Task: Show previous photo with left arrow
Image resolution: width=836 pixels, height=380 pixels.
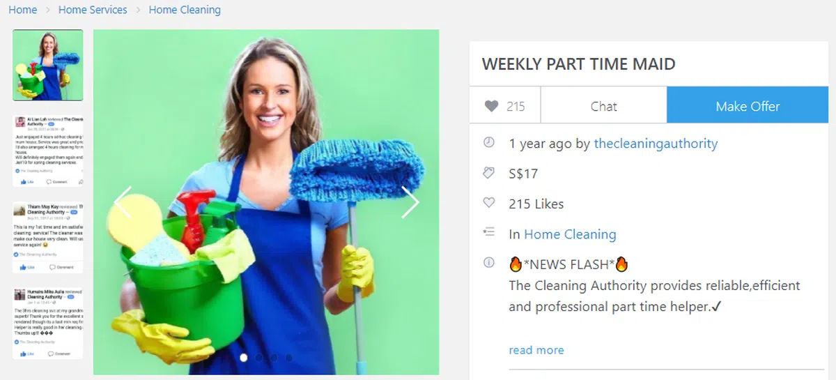Action: tap(123, 202)
